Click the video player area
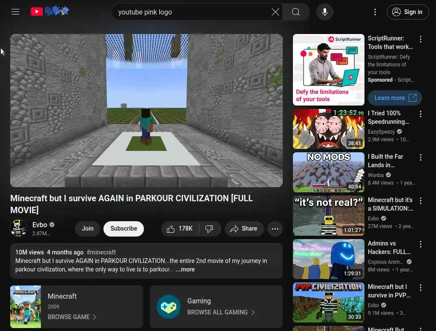The height and width of the screenshot is (331, 436). click(x=146, y=110)
